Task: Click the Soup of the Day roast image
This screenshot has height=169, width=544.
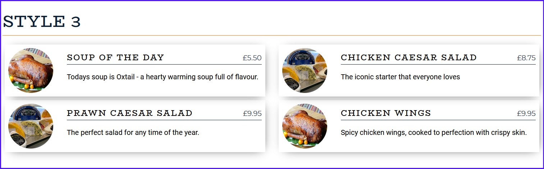Action: pyautogui.click(x=31, y=70)
